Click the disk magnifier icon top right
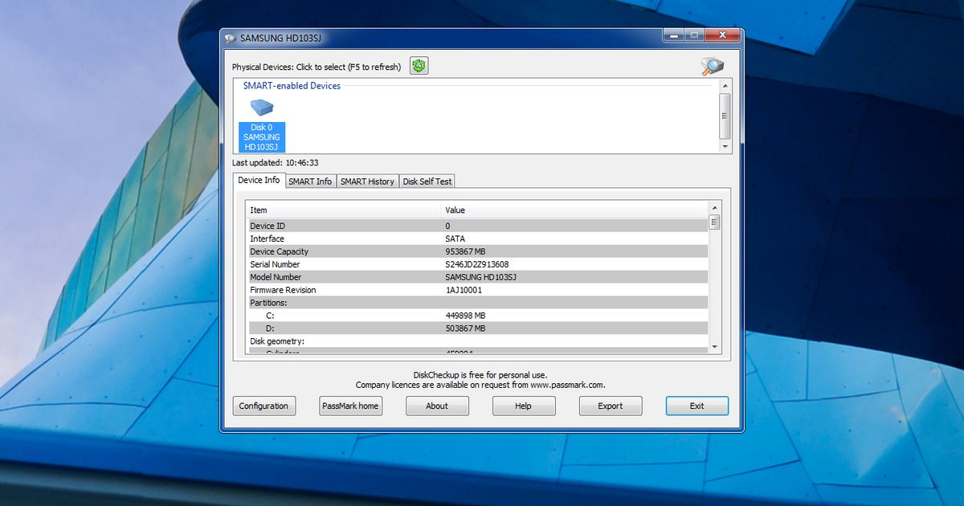The image size is (964, 506). [711, 65]
